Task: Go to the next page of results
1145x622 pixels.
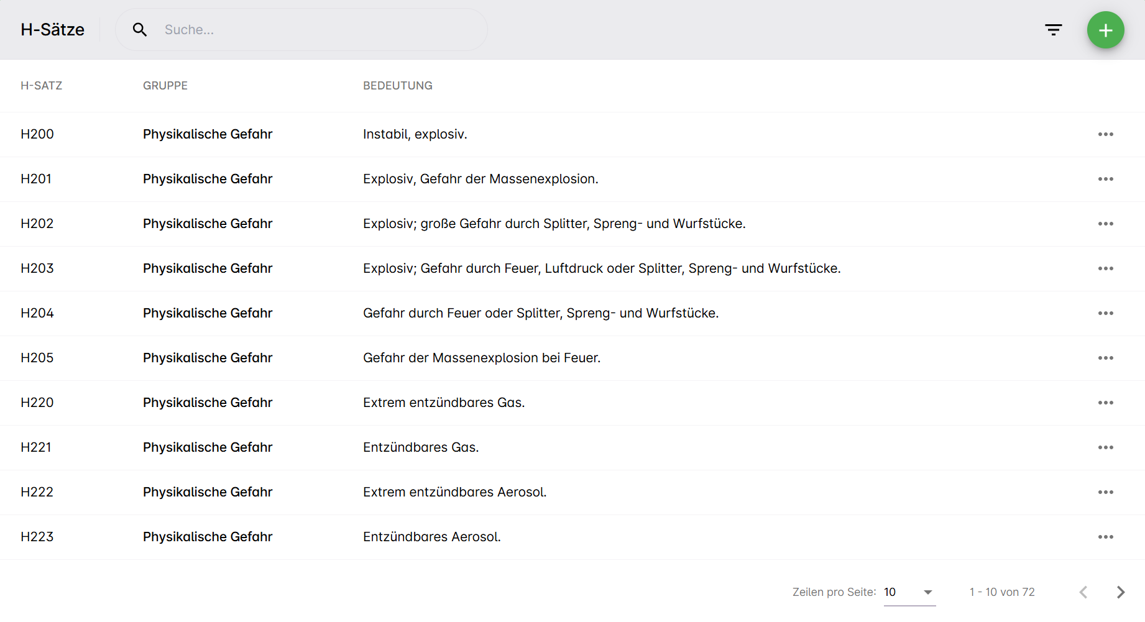Action: pyautogui.click(x=1120, y=592)
